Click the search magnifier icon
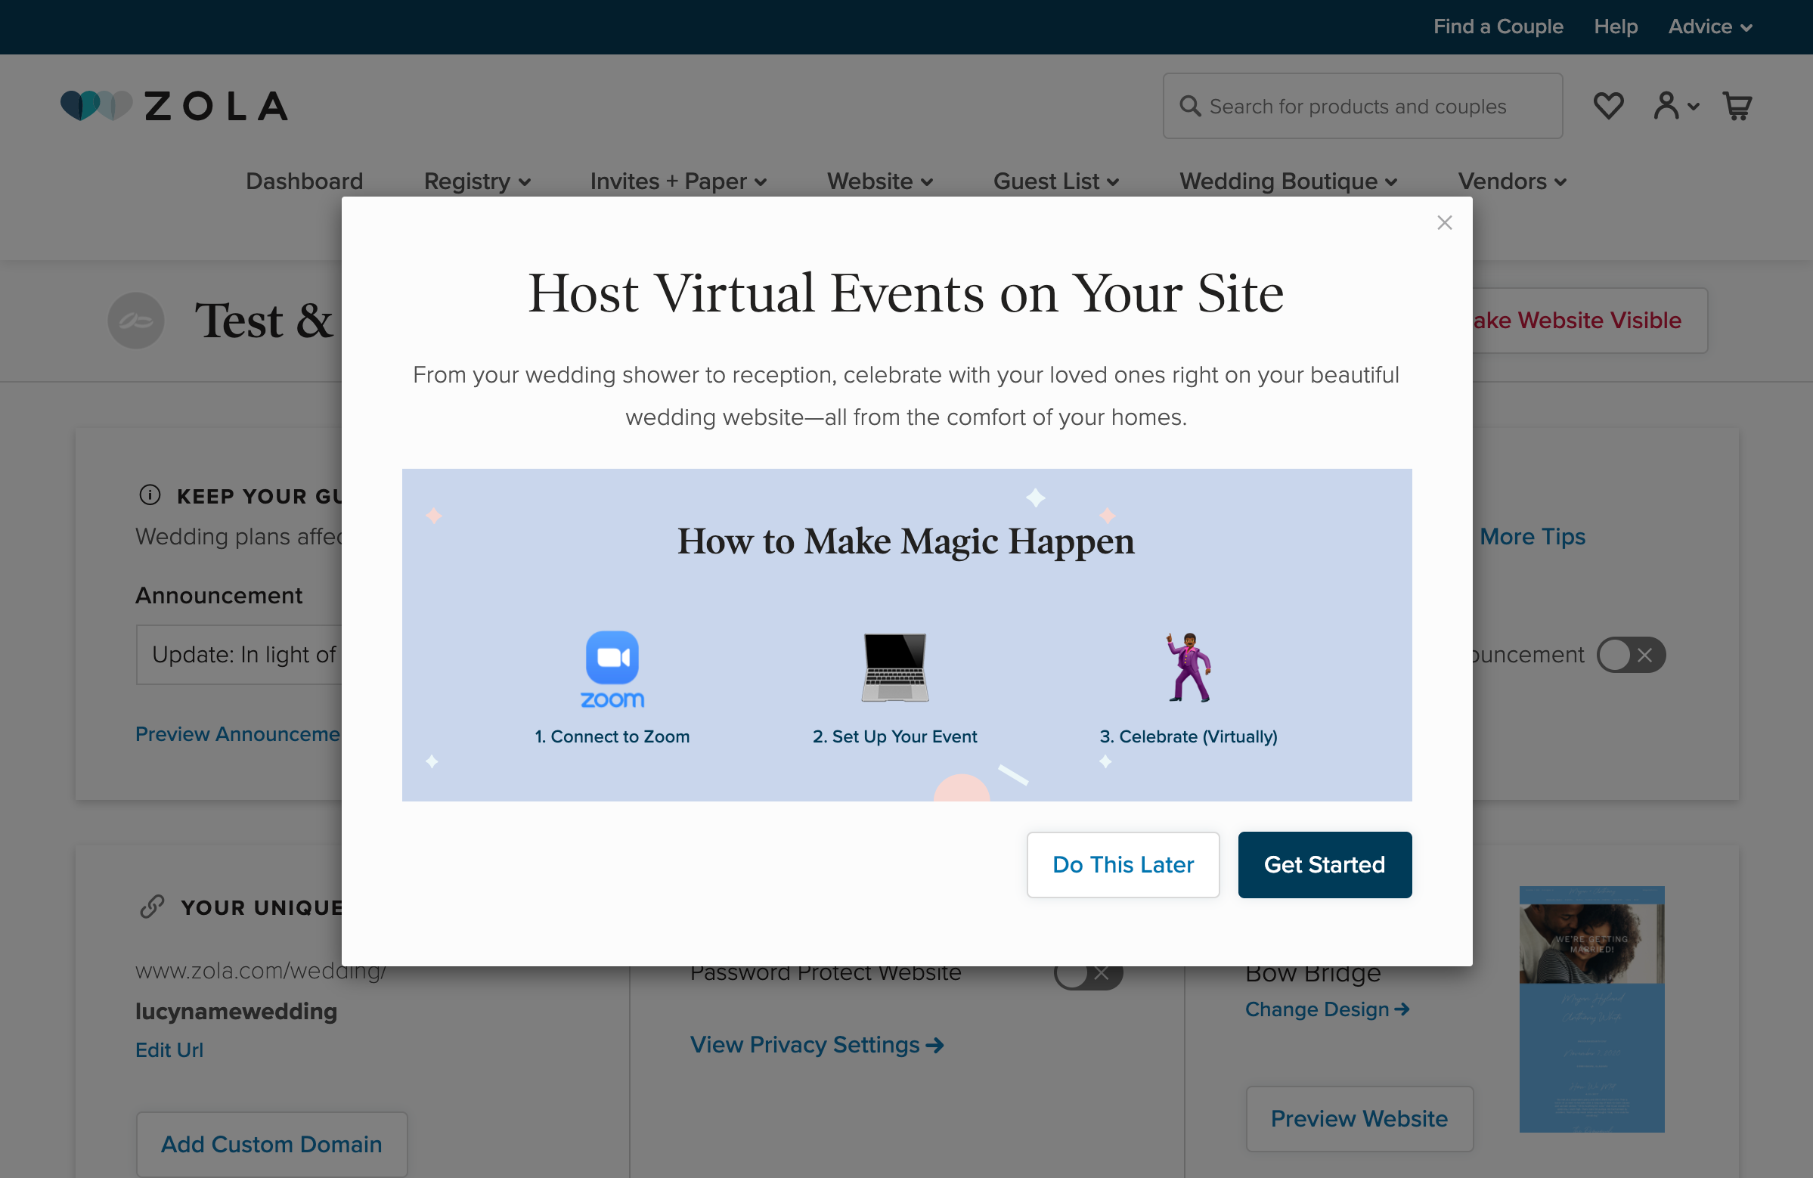 click(1189, 106)
